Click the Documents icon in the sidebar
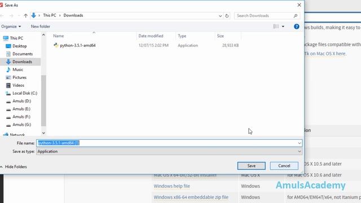This screenshot has width=361, height=203. coord(8,54)
